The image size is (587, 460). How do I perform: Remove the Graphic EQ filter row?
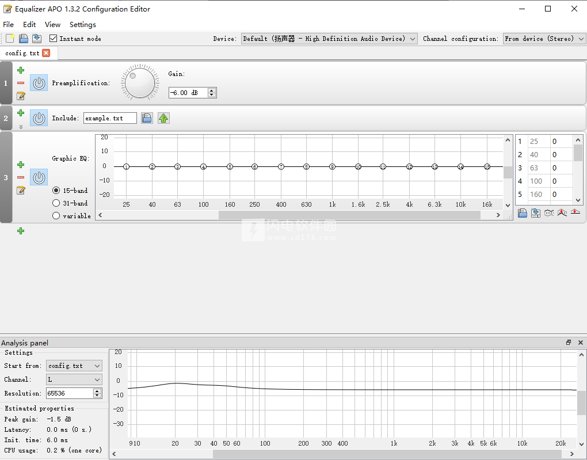(x=21, y=177)
